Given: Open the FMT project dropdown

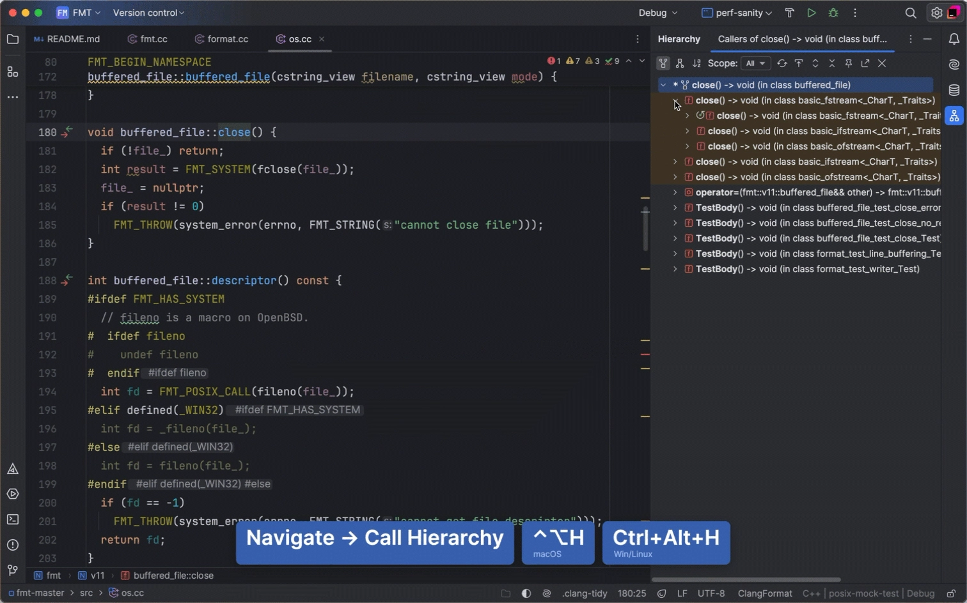Looking at the screenshot, I should click(79, 13).
